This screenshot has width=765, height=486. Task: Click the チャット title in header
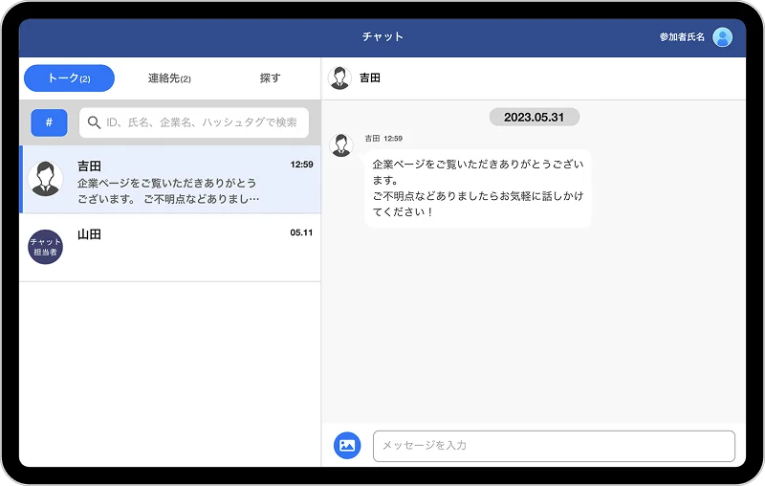pyautogui.click(x=382, y=37)
